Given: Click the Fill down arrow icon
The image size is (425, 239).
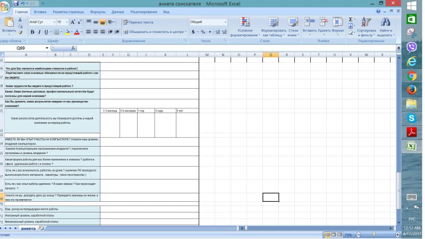Looking at the screenshot, I should pos(351,26).
